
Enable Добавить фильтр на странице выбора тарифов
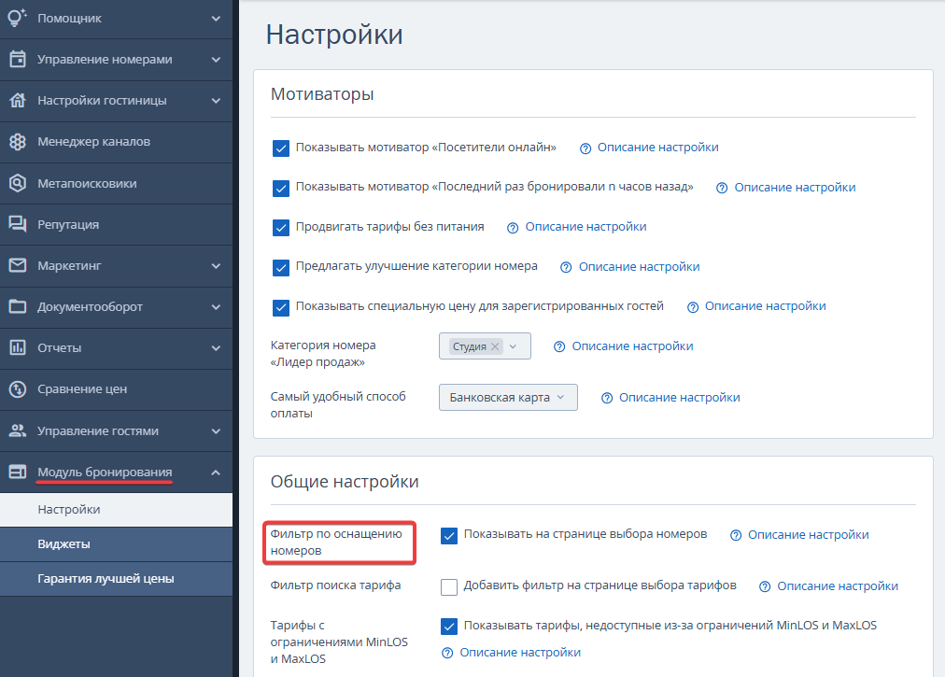coord(449,586)
